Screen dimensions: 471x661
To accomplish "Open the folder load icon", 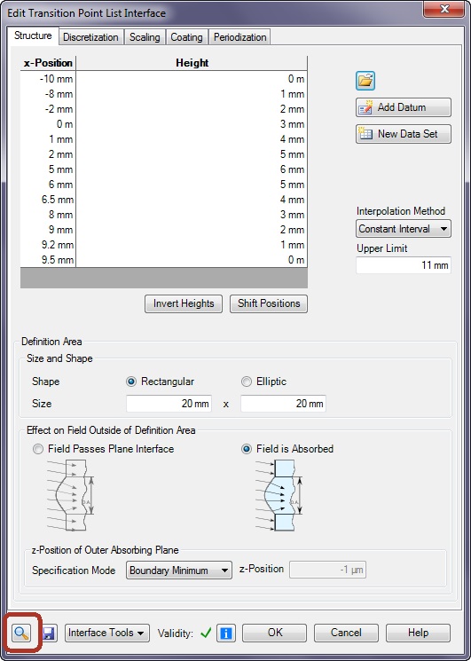I will 365,81.
